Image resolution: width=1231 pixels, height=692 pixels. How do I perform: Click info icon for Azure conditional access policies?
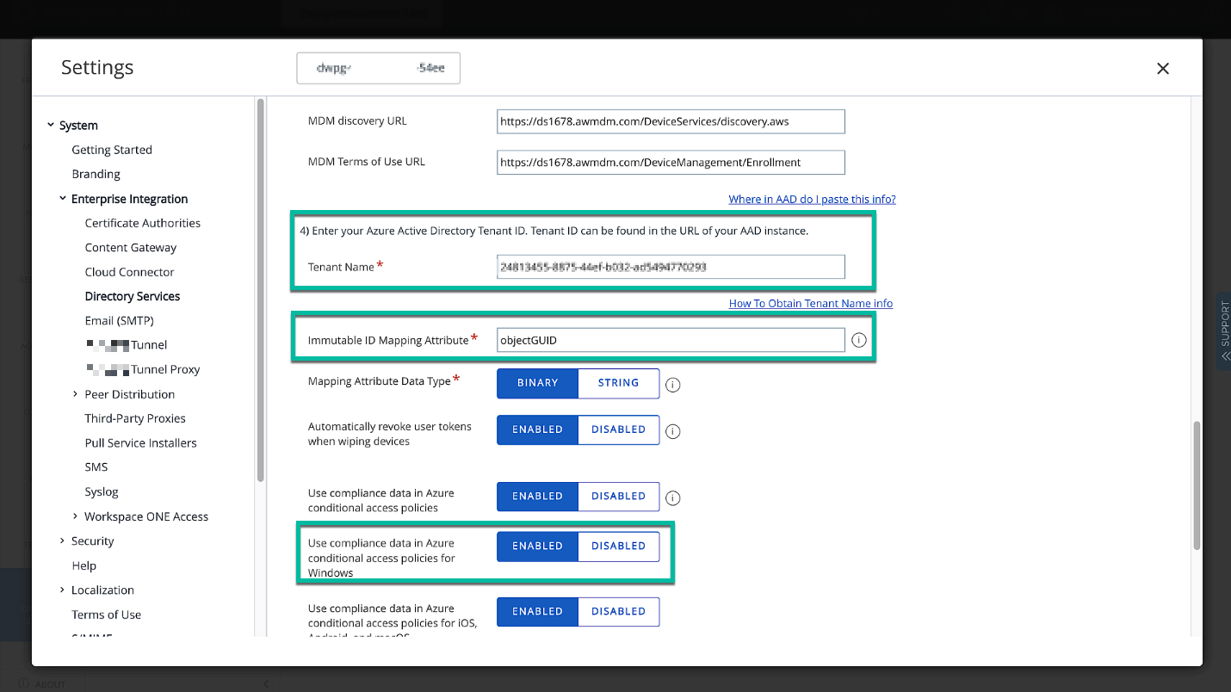[673, 497]
